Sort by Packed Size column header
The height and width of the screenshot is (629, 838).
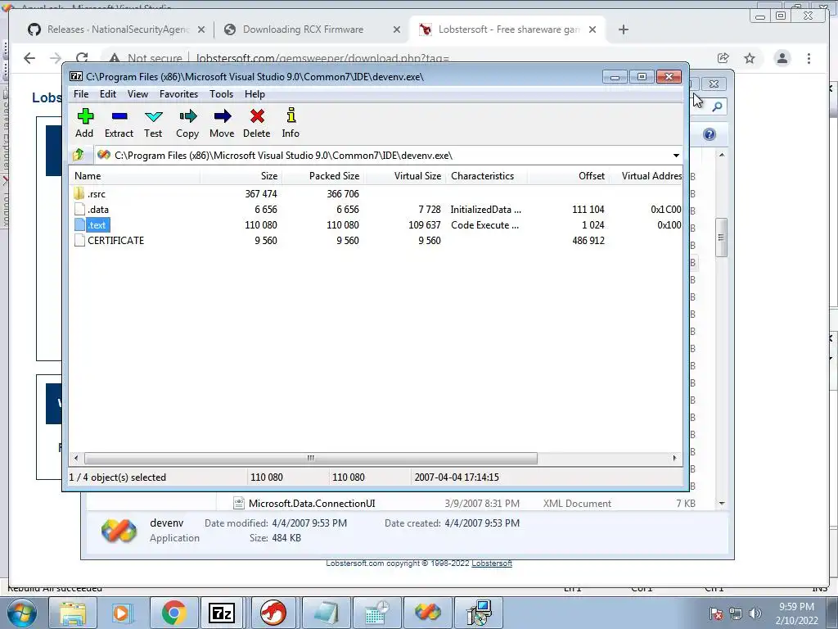[322, 176]
